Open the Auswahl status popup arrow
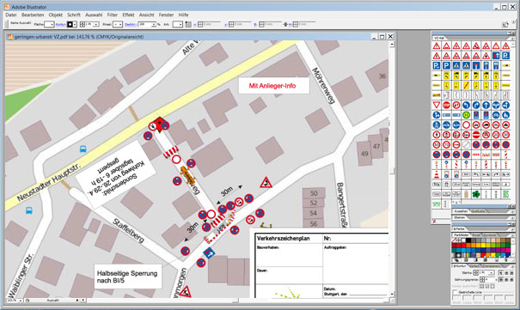The image size is (520, 310). 77,300
